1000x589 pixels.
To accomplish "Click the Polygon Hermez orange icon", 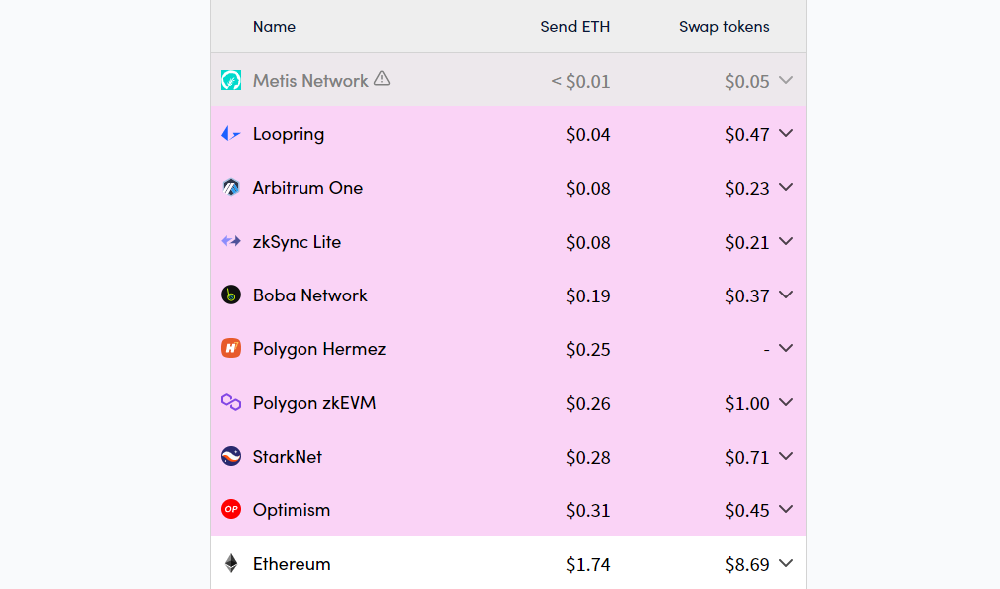I will click(231, 349).
